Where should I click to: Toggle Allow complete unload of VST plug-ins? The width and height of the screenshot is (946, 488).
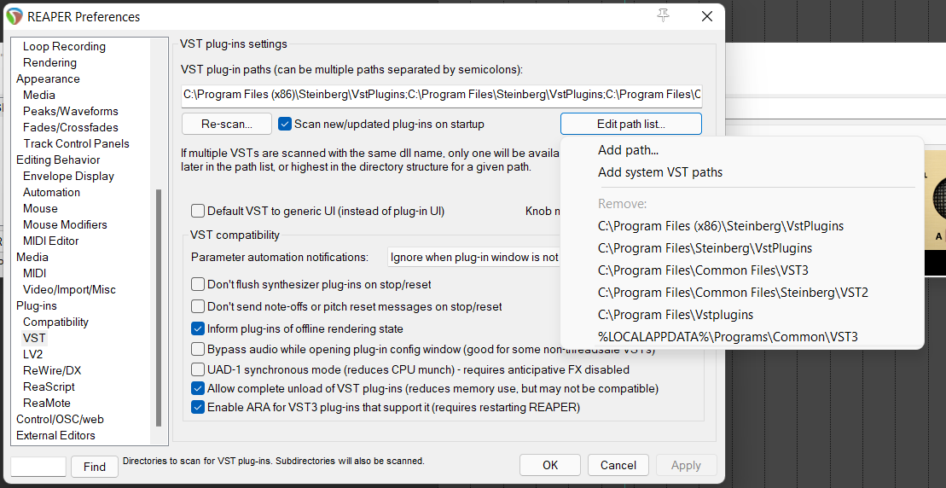pyautogui.click(x=197, y=388)
